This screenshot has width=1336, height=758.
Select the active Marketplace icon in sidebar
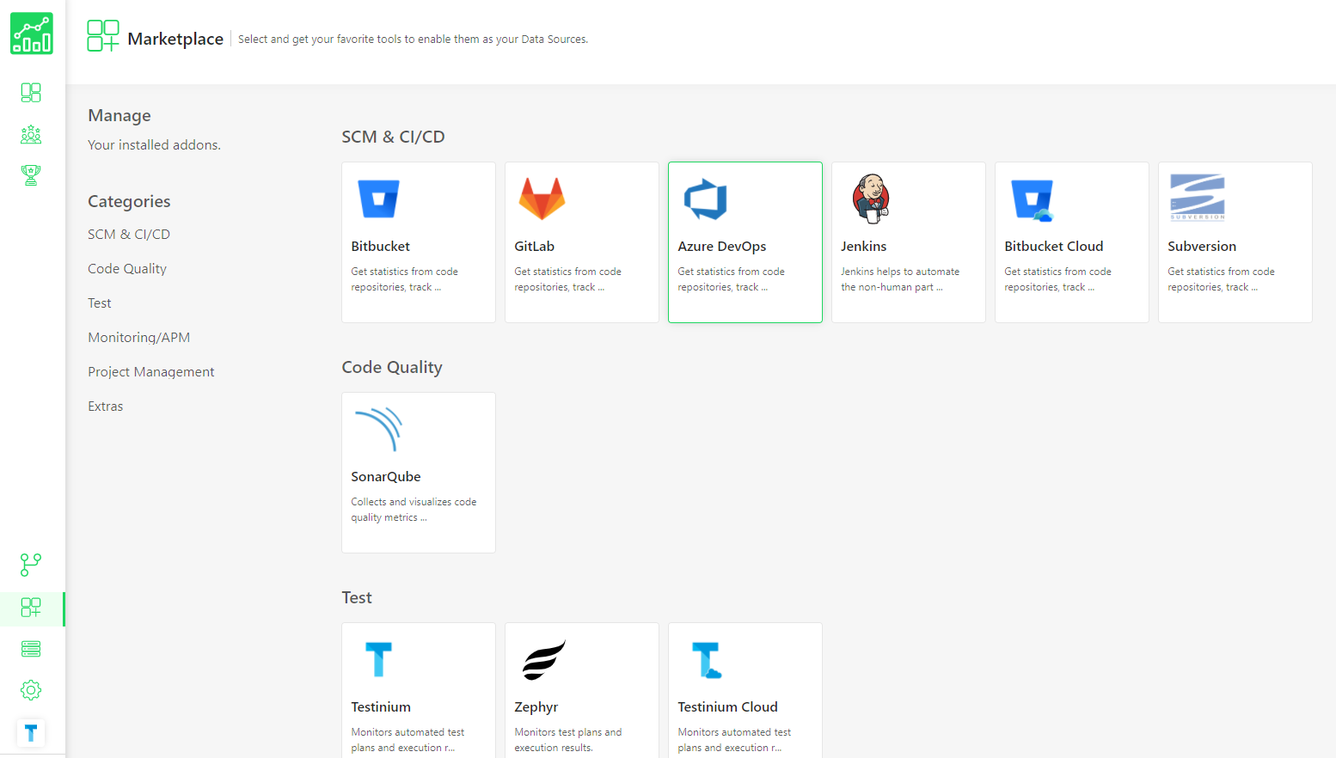pos(31,608)
